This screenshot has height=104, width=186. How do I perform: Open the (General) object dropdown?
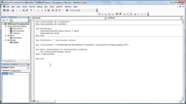click(105, 18)
